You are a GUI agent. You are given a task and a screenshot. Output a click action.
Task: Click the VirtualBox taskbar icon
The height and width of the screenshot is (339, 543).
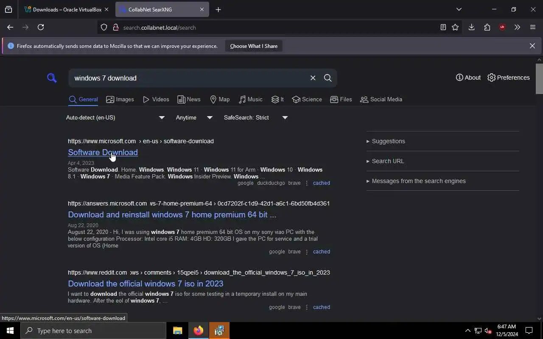pyautogui.click(x=219, y=331)
